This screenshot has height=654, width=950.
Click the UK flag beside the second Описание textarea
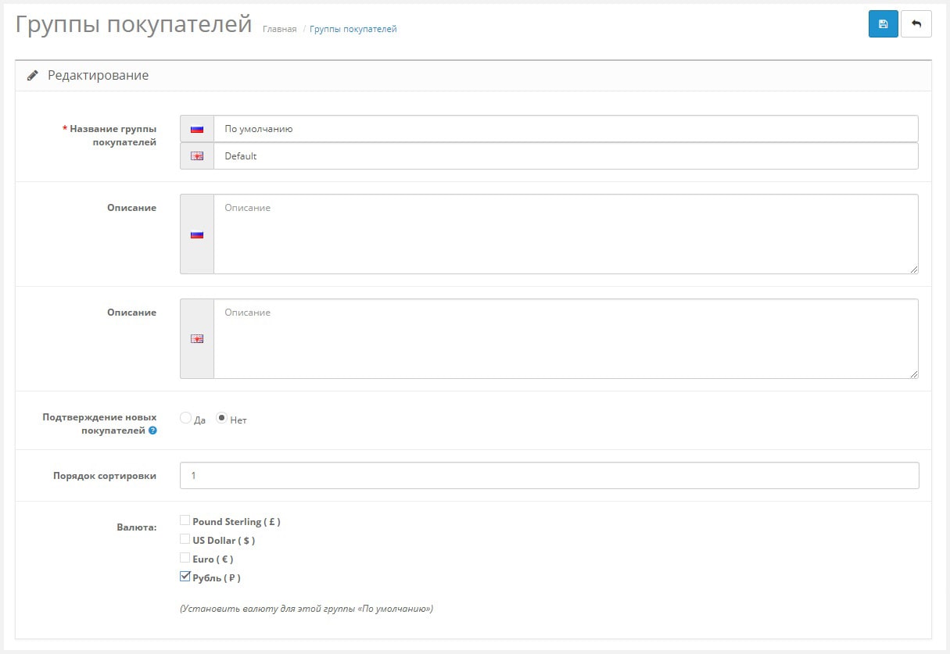tap(197, 339)
